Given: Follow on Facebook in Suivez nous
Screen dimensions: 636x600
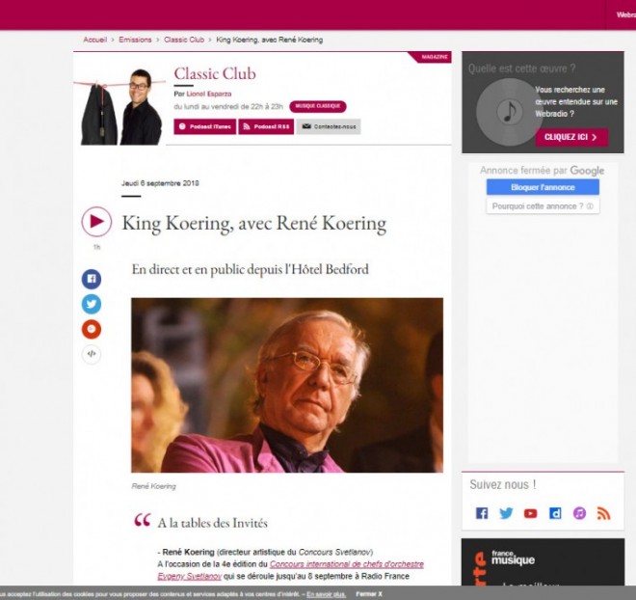Looking at the screenshot, I should (x=482, y=513).
